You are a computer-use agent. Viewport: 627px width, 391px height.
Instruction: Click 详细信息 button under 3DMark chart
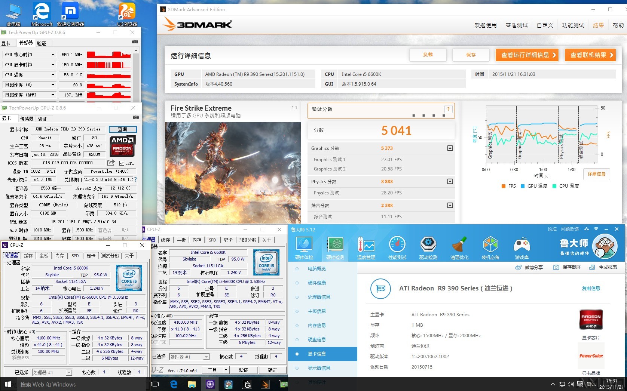tap(596, 174)
